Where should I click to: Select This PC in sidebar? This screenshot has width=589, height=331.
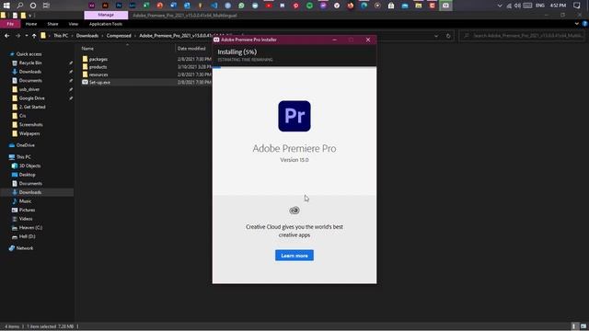click(23, 157)
